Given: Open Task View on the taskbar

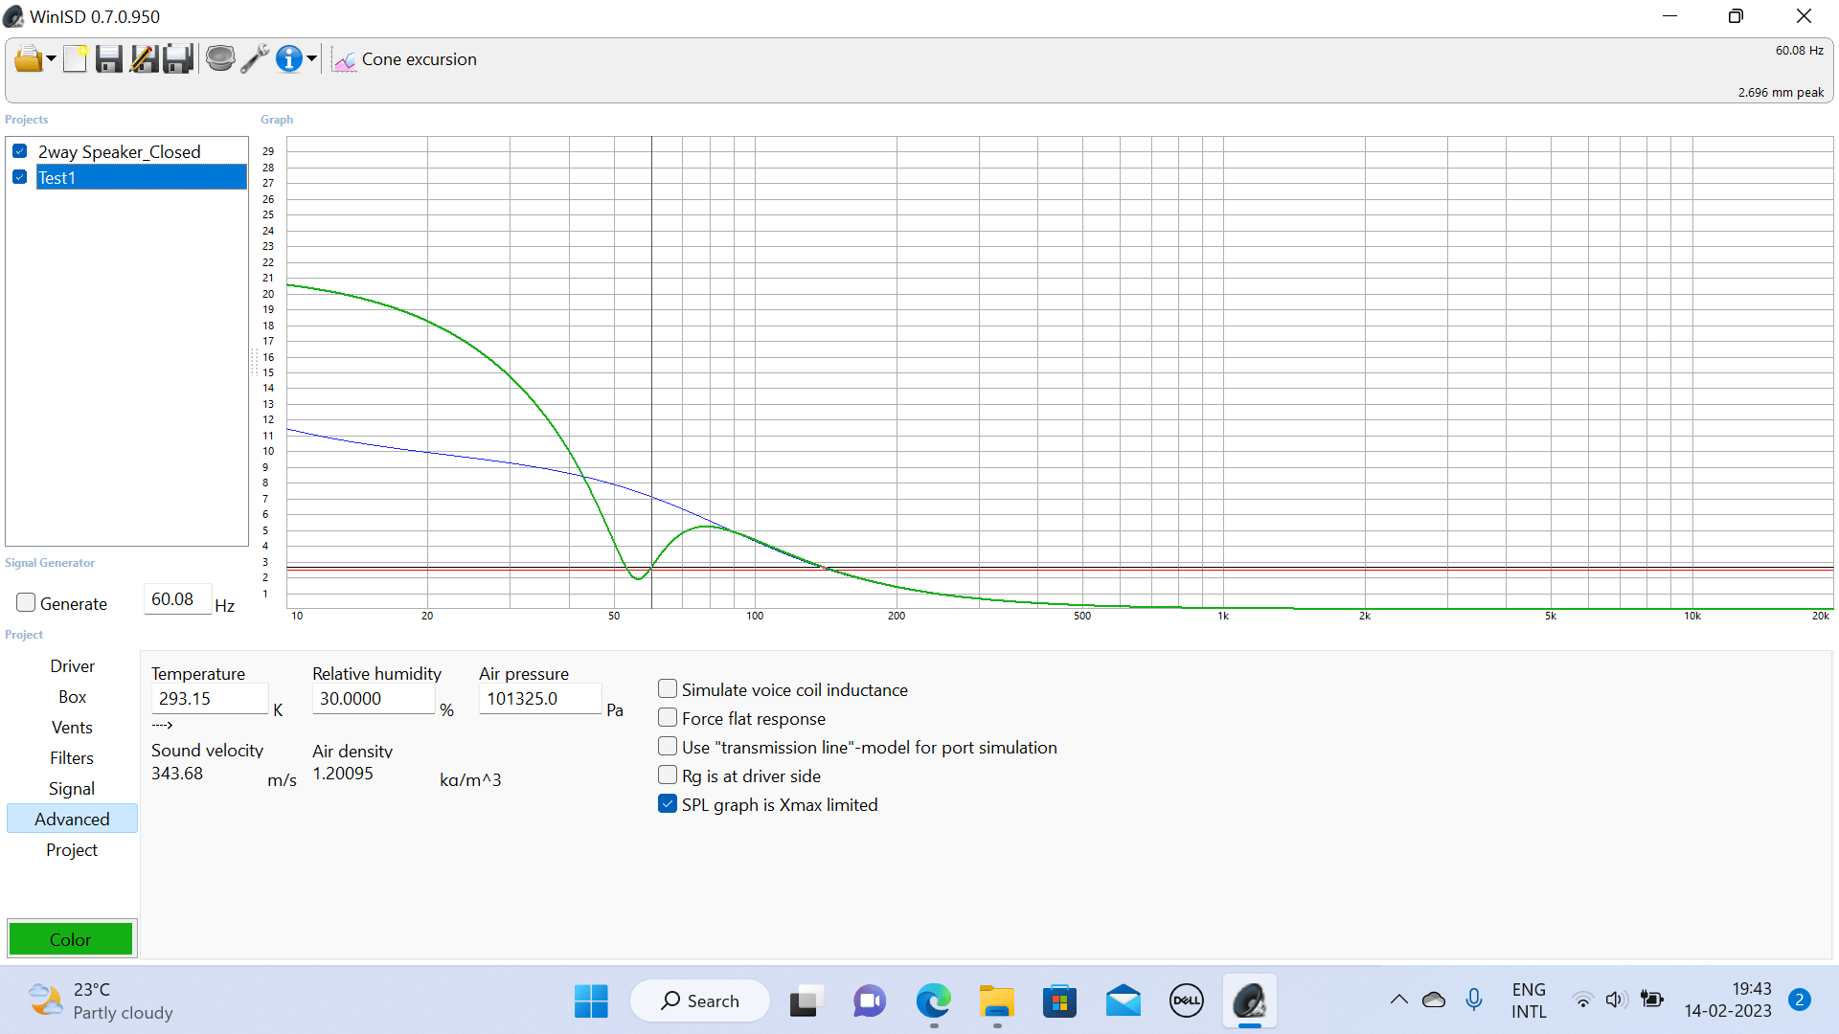Looking at the screenshot, I should 806,1001.
